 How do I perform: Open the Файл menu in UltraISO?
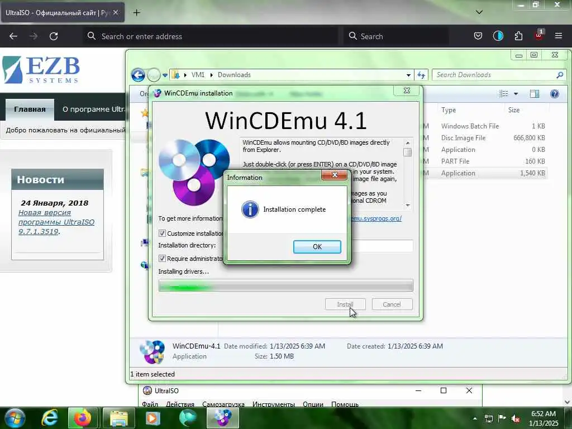coord(150,404)
